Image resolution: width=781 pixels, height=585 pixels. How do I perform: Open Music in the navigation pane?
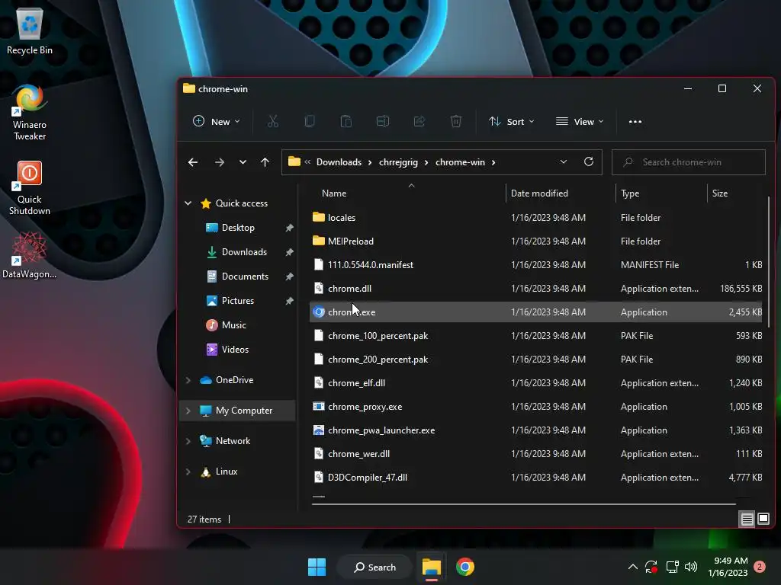coord(233,324)
